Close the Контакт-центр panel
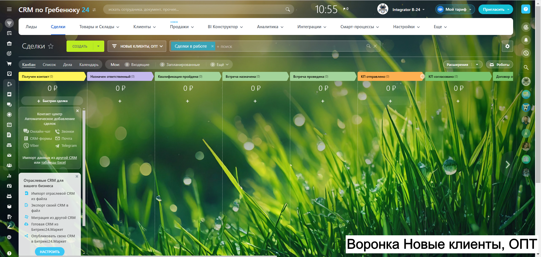Image resolution: width=541 pixels, height=257 pixels. (x=77, y=111)
